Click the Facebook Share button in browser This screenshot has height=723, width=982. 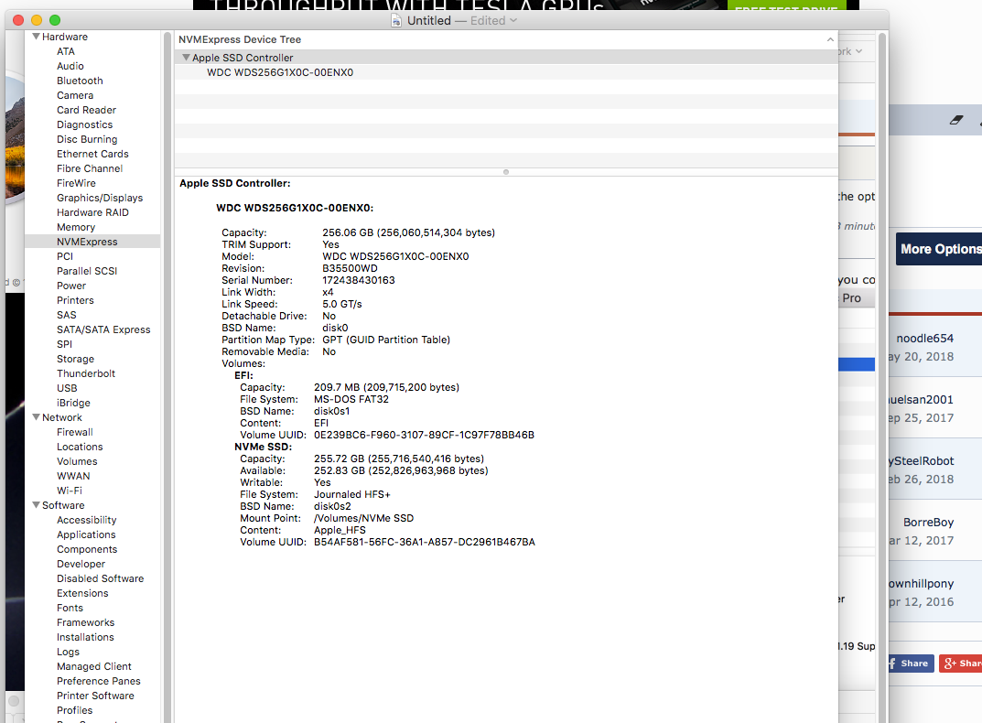[x=911, y=664]
